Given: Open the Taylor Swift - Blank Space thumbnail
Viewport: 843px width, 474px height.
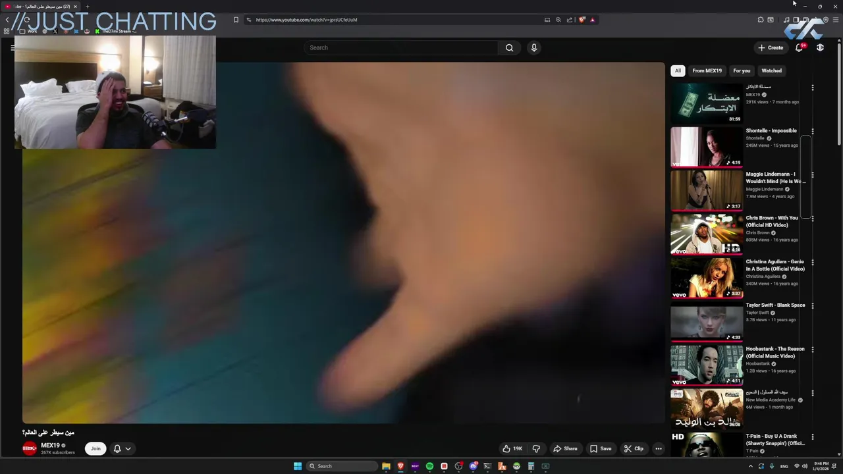Looking at the screenshot, I should (x=707, y=321).
